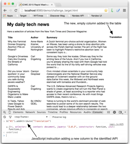Click the blue i pencil extension icon
This screenshot has height=144, width=130.
coord(118,10)
